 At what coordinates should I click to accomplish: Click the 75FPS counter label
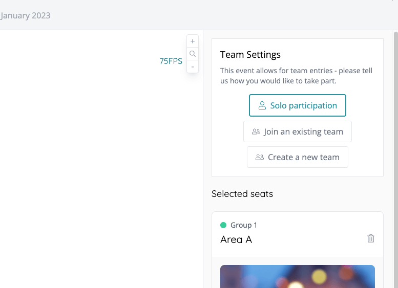pyautogui.click(x=171, y=61)
